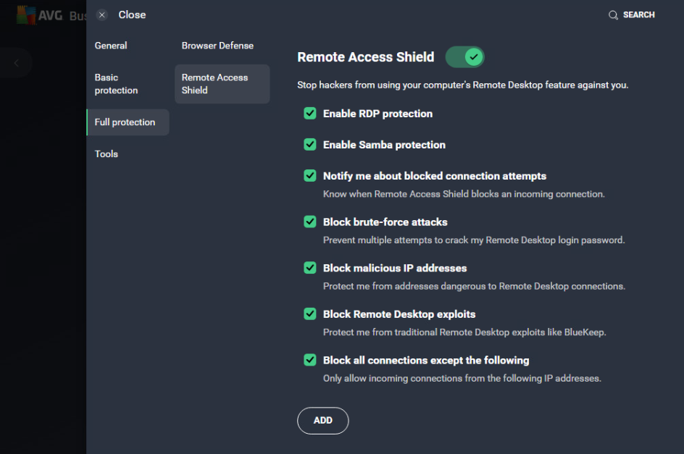684x454 pixels.
Task: Disable Block brute-force attacks
Action: 310,222
